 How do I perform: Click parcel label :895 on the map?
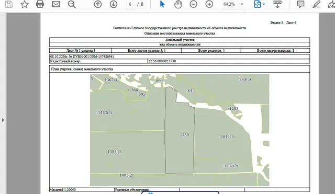[141, 94]
